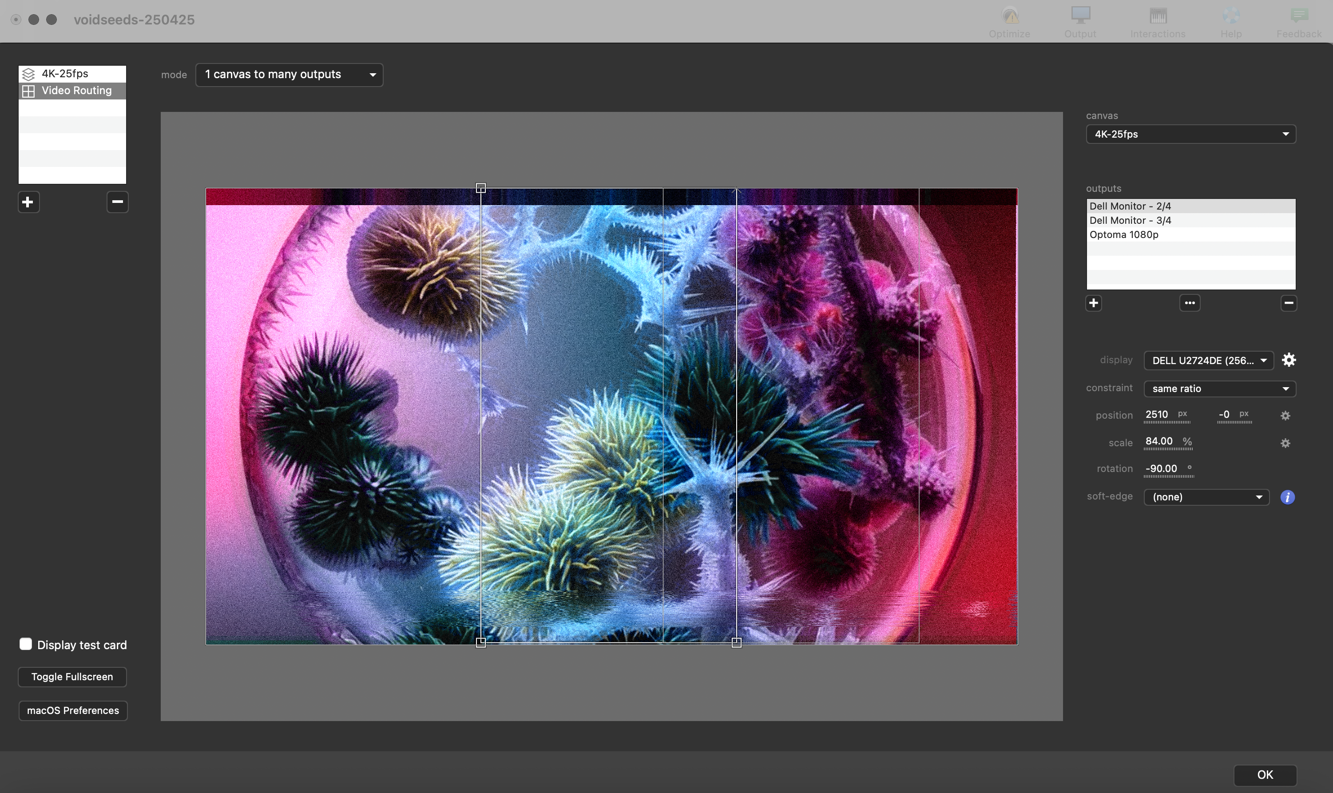The width and height of the screenshot is (1333, 793).
Task: Open the Optimize toolbar icon
Action: (1009, 16)
